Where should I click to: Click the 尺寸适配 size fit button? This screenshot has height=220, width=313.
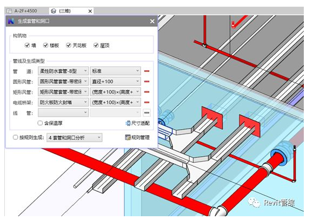click(x=138, y=123)
